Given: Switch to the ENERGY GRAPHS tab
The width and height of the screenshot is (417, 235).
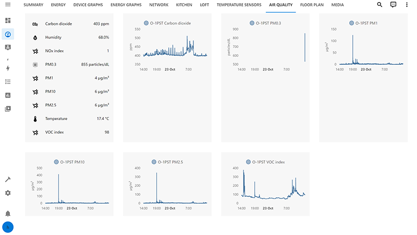Looking at the screenshot, I should pyautogui.click(x=126, y=5).
